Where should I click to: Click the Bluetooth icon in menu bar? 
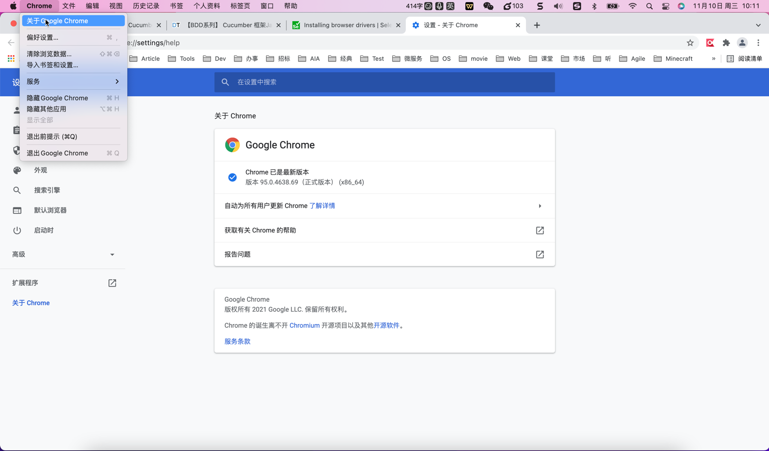(594, 6)
